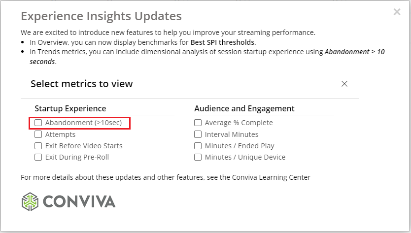
Task: Select the Exit During Pre-Roll checkbox
Action: pyautogui.click(x=38, y=158)
